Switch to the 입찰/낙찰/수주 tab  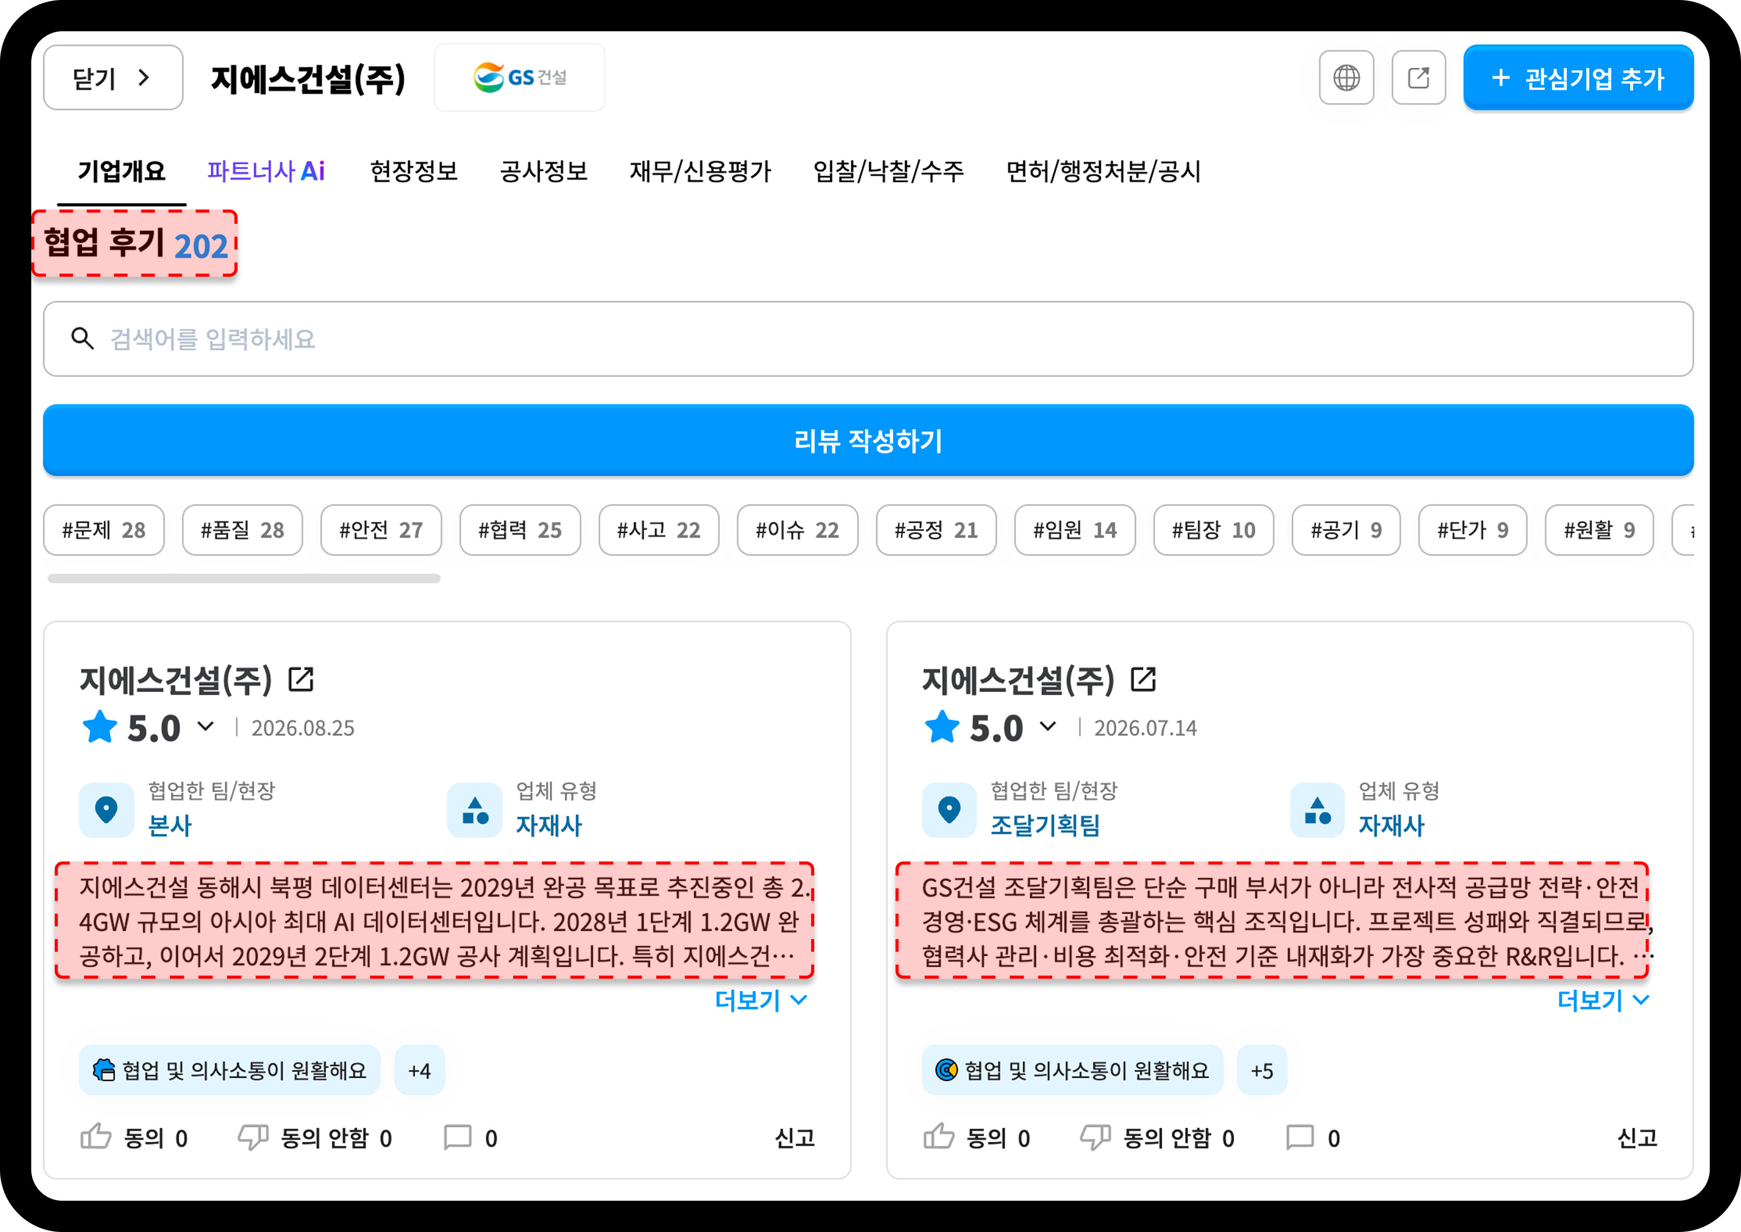tap(888, 171)
